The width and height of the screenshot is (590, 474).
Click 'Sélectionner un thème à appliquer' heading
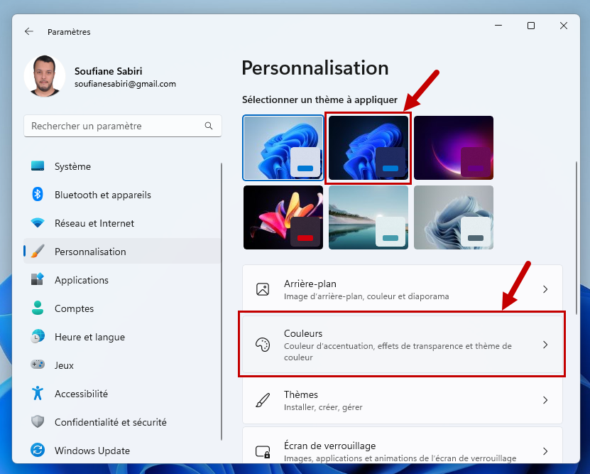pos(319,99)
